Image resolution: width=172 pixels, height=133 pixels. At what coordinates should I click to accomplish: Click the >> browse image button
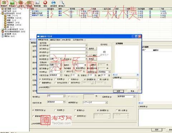point(90,55)
